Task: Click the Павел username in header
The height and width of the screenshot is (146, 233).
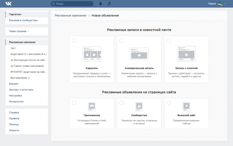Action: click(212, 4)
